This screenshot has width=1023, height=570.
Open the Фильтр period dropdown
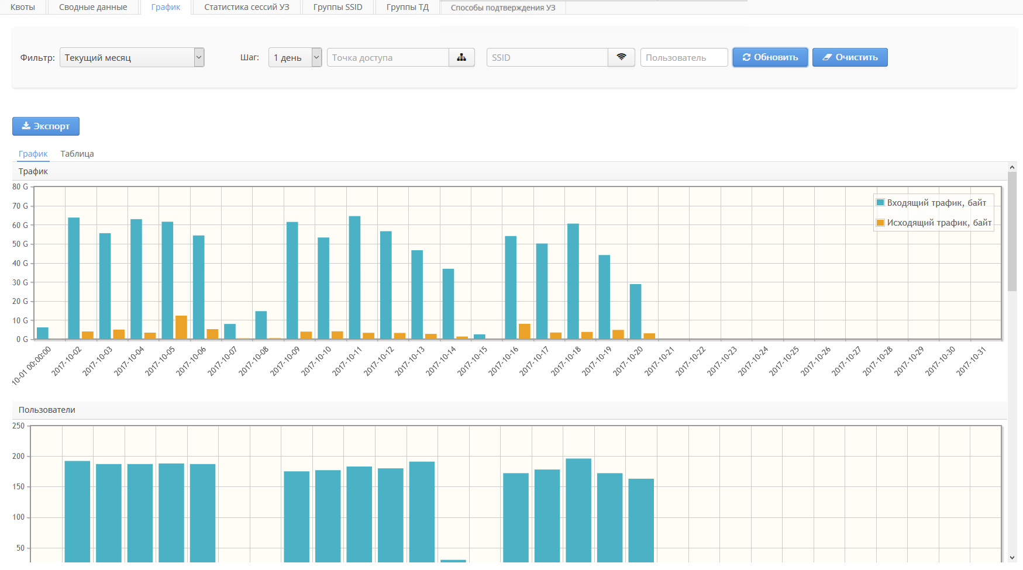132,57
